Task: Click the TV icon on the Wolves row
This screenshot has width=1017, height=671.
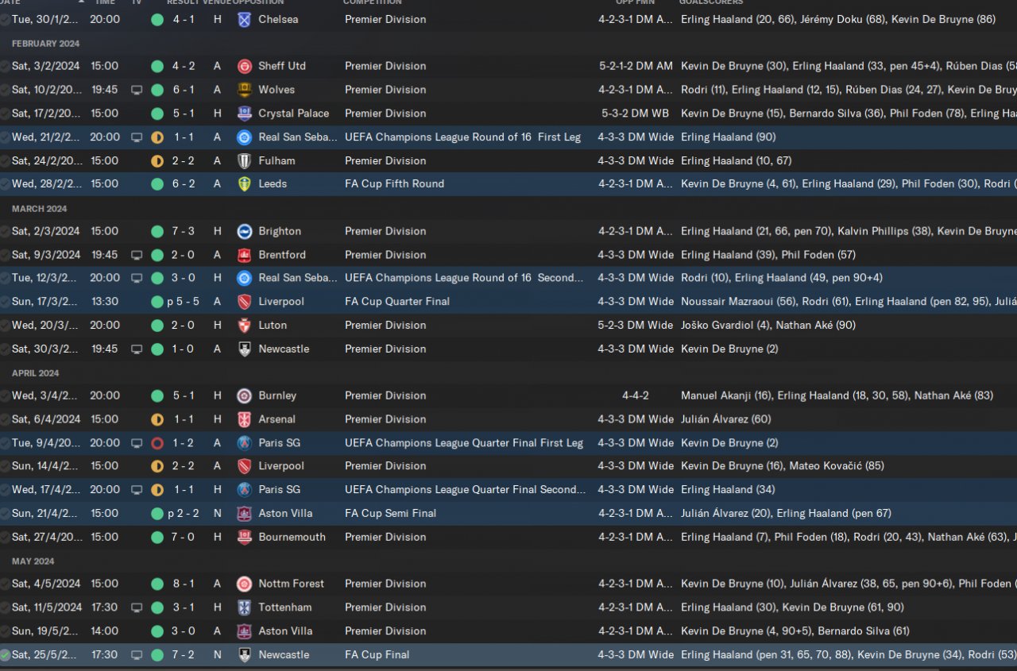Action: [x=137, y=90]
